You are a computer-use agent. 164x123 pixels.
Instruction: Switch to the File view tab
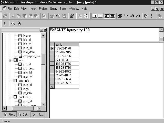point(9,115)
